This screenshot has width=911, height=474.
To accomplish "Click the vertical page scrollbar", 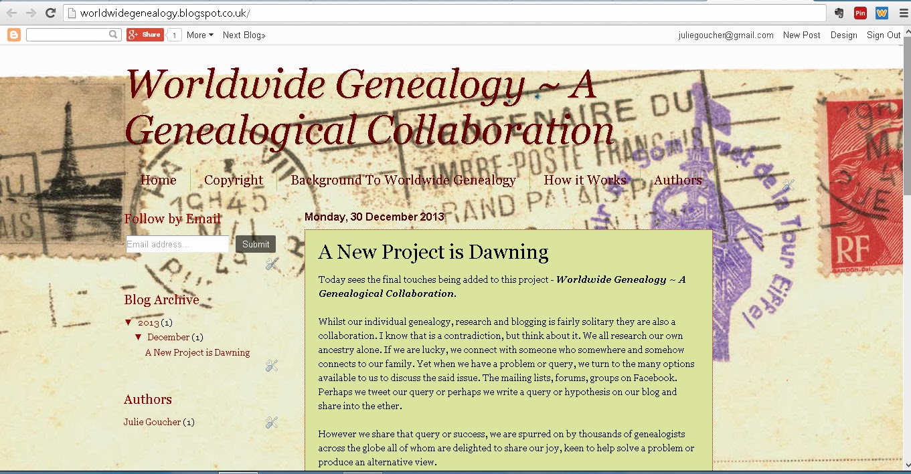I will coord(906,201).
